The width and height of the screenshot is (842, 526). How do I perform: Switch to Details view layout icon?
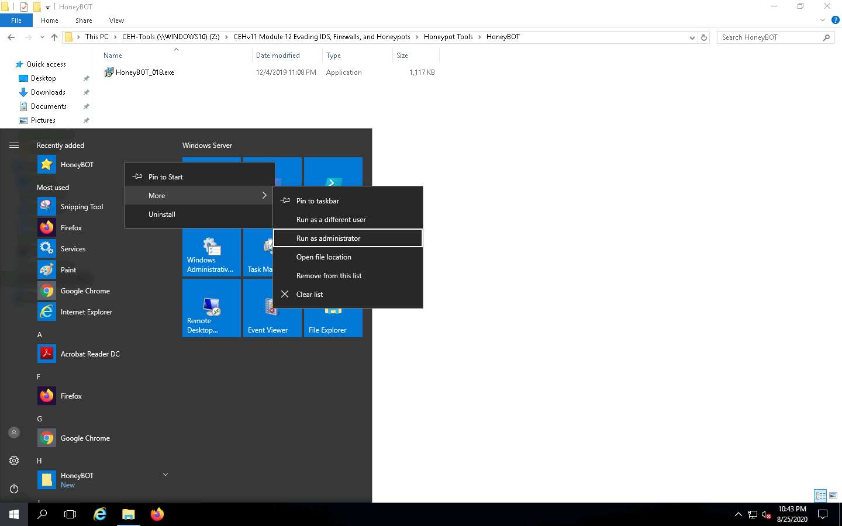point(820,496)
